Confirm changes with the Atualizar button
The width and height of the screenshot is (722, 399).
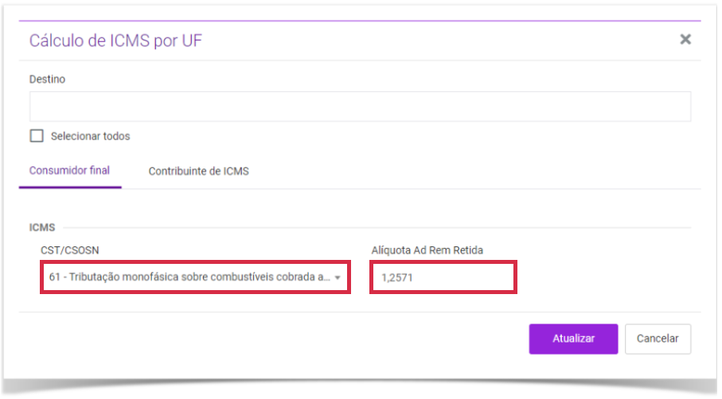(573, 339)
